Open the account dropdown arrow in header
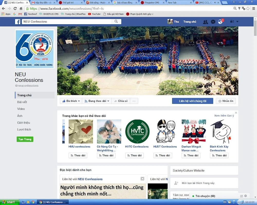 (237, 22)
